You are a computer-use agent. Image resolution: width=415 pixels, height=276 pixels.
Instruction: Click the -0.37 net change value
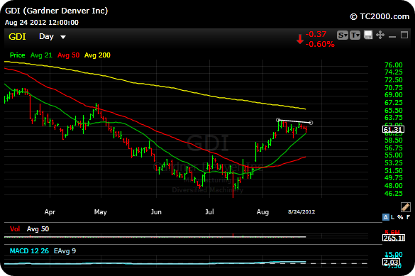point(316,34)
